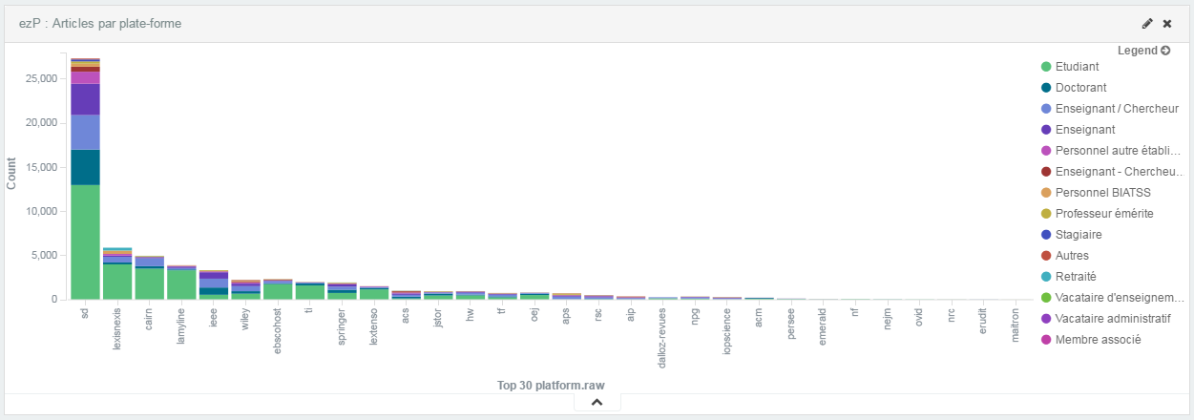Toggle Enseignant / Chercheur legend entry
The width and height of the screenshot is (1194, 420).
[x=1109, y=109]
